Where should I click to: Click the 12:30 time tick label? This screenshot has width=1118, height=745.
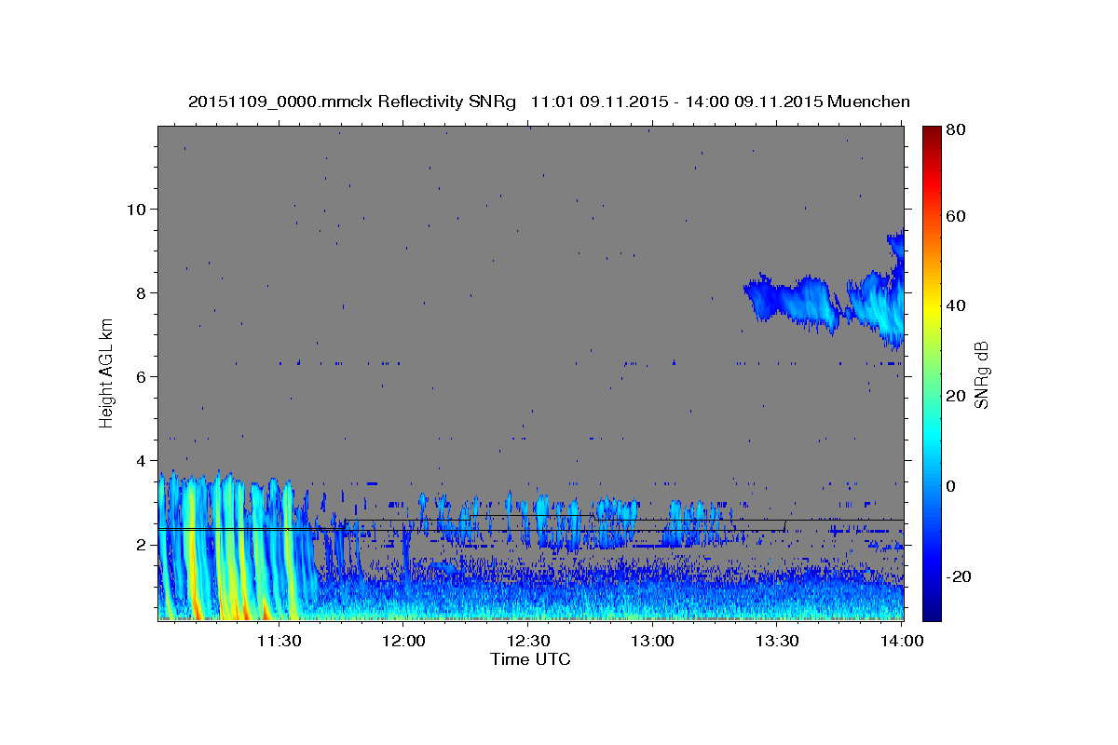[x=527, y=642]
